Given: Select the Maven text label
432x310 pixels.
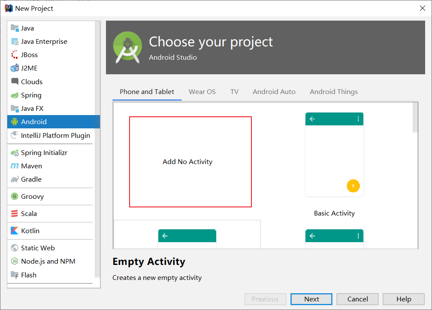Looking at the screenshot, I should 31,166.
